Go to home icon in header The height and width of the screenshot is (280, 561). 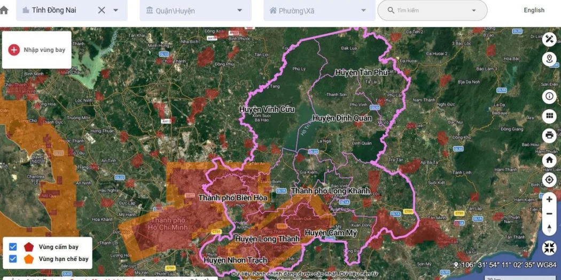[x=4, y=10]
